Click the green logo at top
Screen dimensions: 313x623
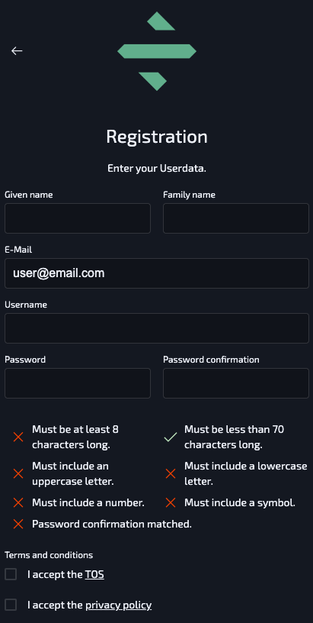coord(157,51)
